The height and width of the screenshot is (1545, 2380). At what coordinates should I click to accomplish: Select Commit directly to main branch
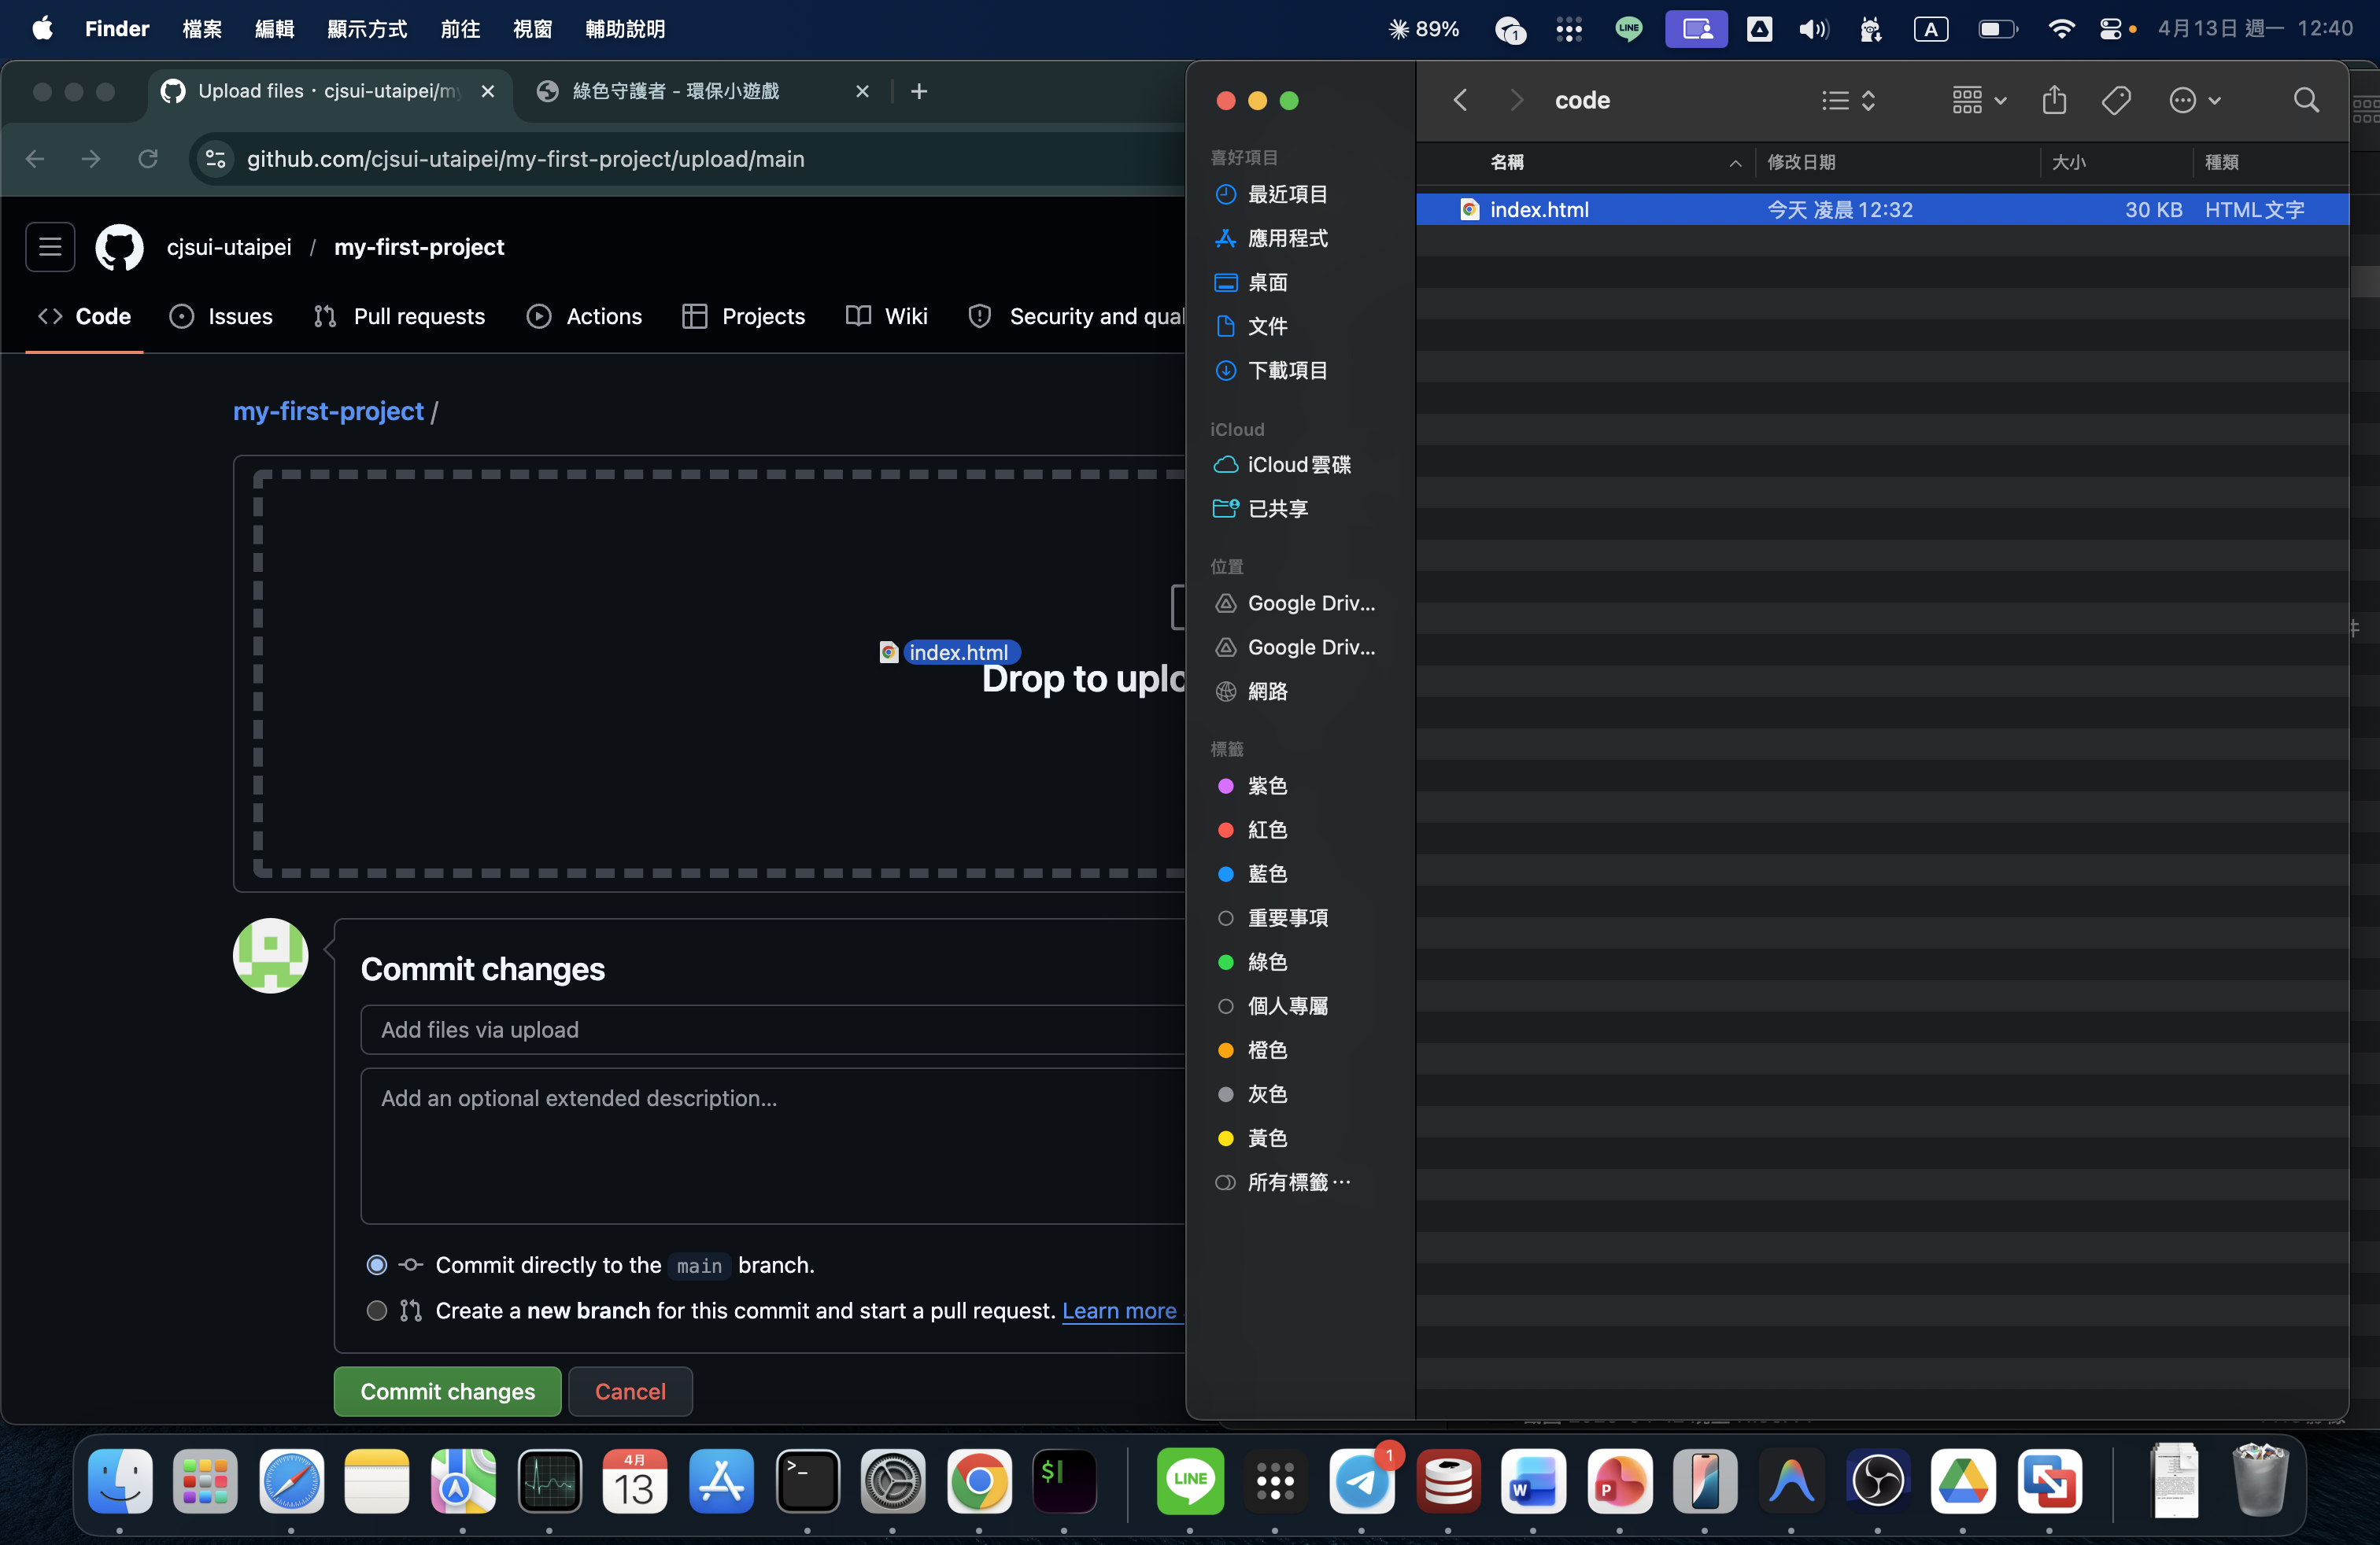(377, 1265)
